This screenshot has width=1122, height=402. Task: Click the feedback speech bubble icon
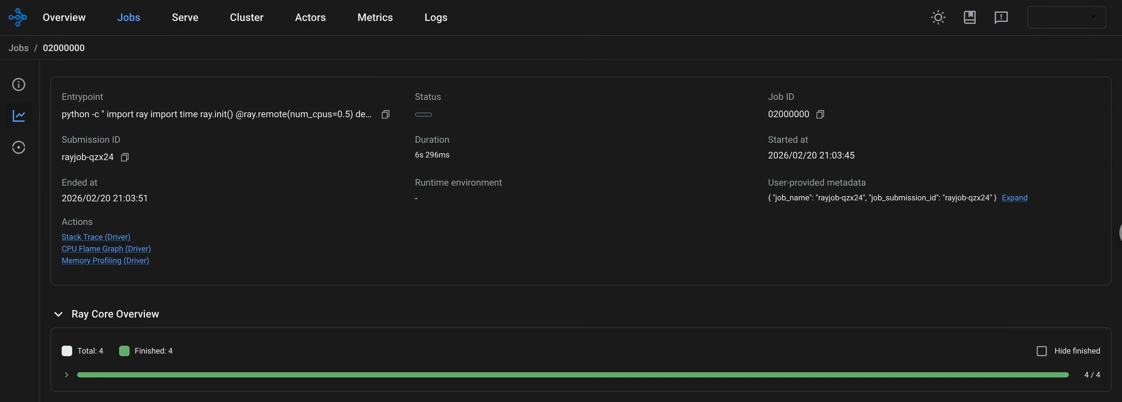(x=1001, y=17)
